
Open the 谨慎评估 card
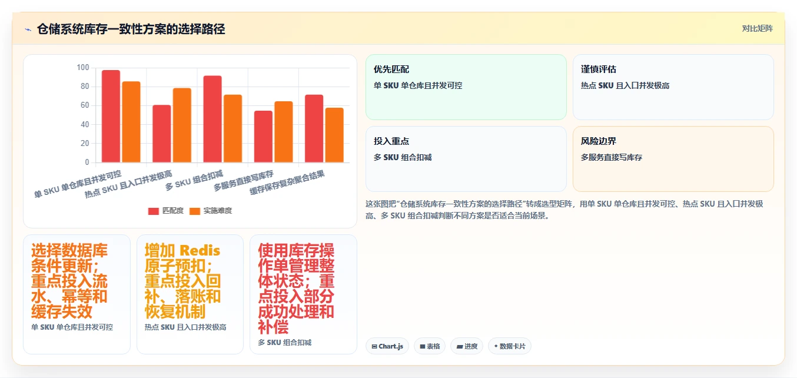click(x=673, y=87)
